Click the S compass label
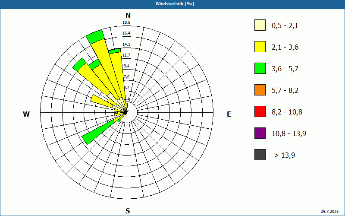 coord(128,211)
